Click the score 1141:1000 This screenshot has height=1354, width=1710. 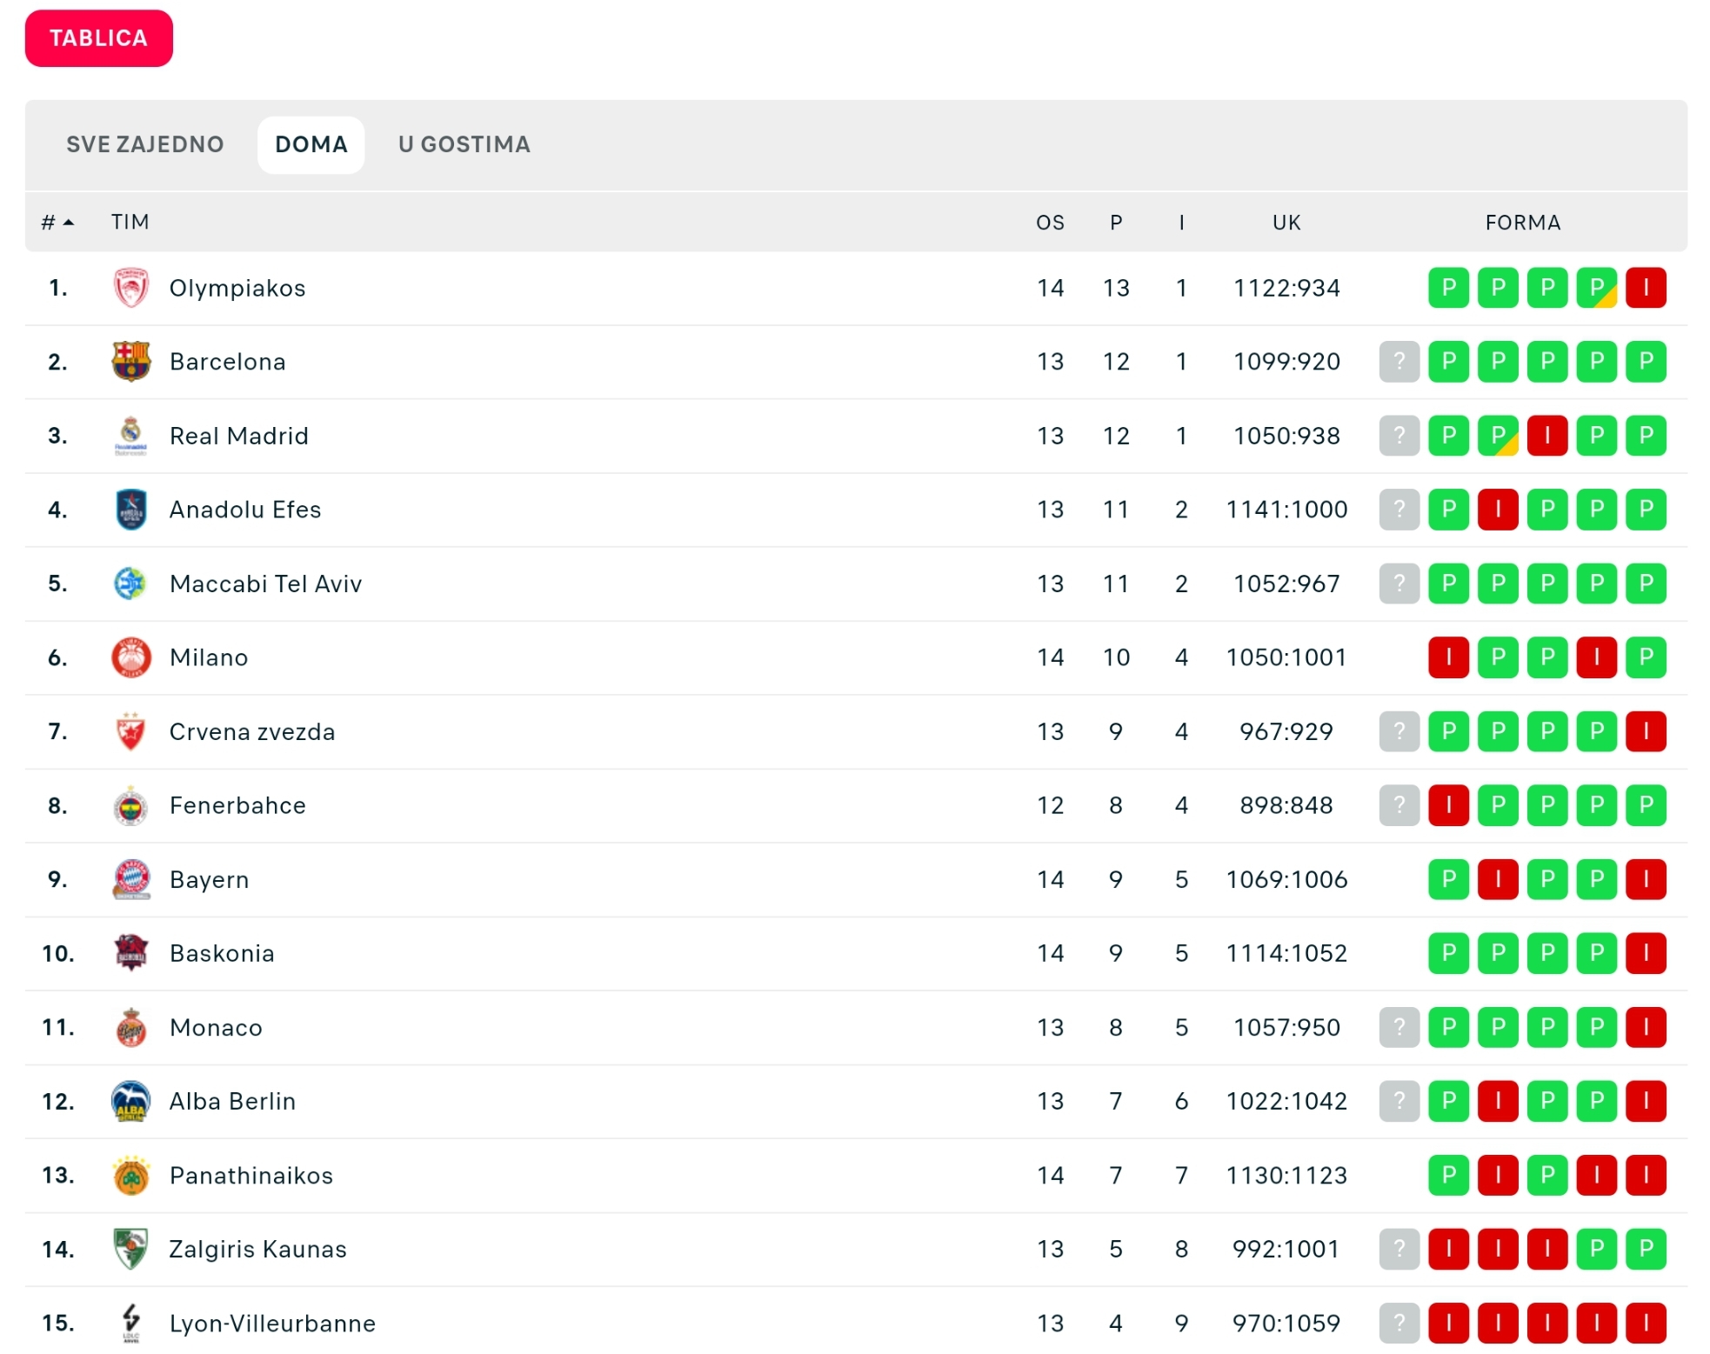point(1286,510)
